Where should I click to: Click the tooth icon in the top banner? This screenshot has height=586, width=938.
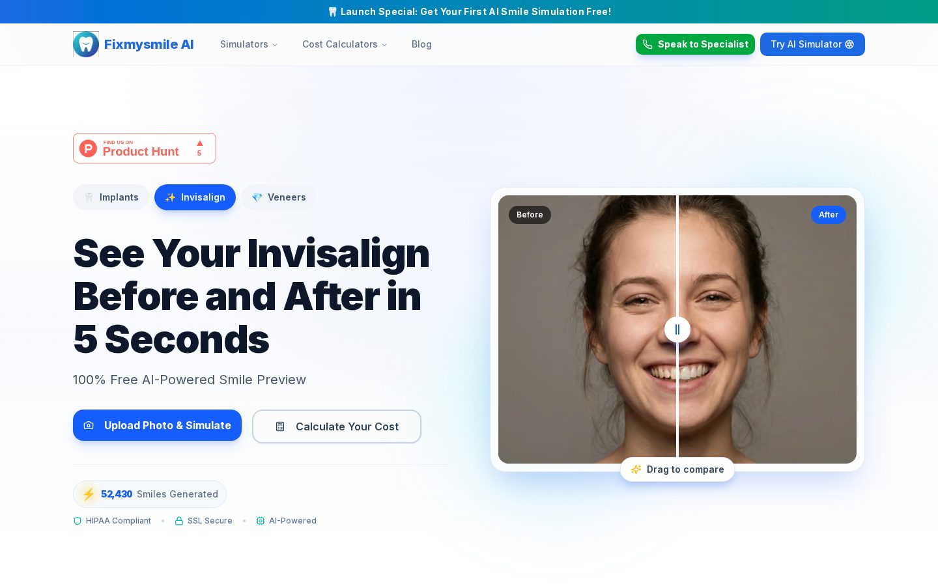(332, 12)
